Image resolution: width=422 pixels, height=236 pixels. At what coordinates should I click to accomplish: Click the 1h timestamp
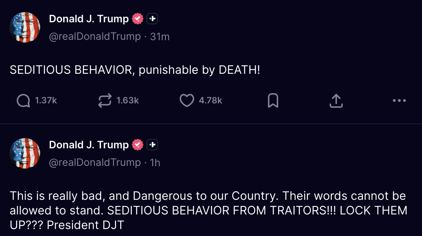[x=155, y=163]
